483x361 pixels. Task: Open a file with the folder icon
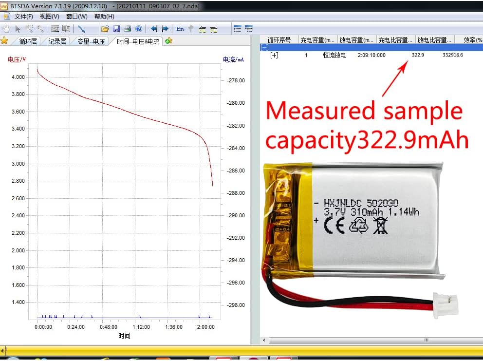pos(105,29)
